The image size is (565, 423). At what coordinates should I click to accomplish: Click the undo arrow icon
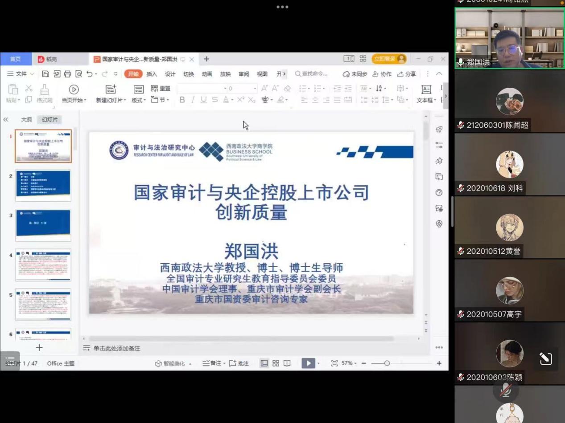coord(90,74)
